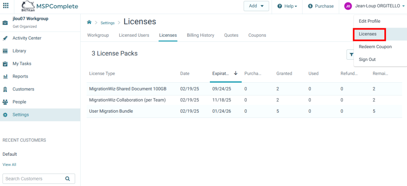Click the jlou07 Workgroup name
Viewport: 407px width, 186px height.
click(x=30, y=19)
